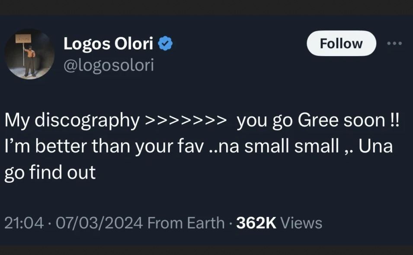Open the three-dot more options menu
Screen dimensions: 413x255
(x=394, y=43)
